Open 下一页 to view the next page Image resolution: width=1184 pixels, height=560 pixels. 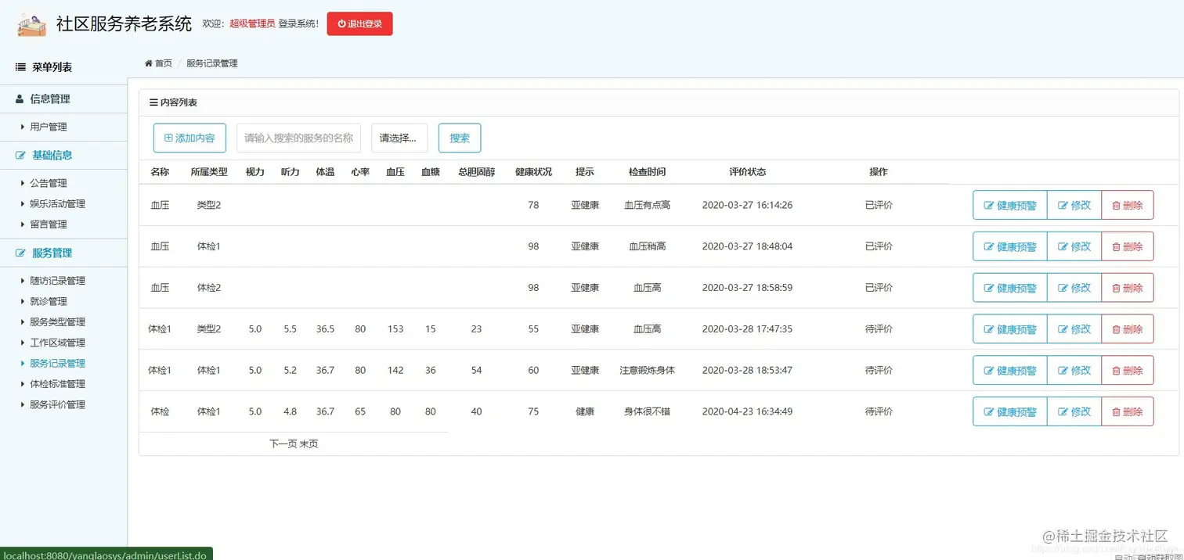coord(283,443)
